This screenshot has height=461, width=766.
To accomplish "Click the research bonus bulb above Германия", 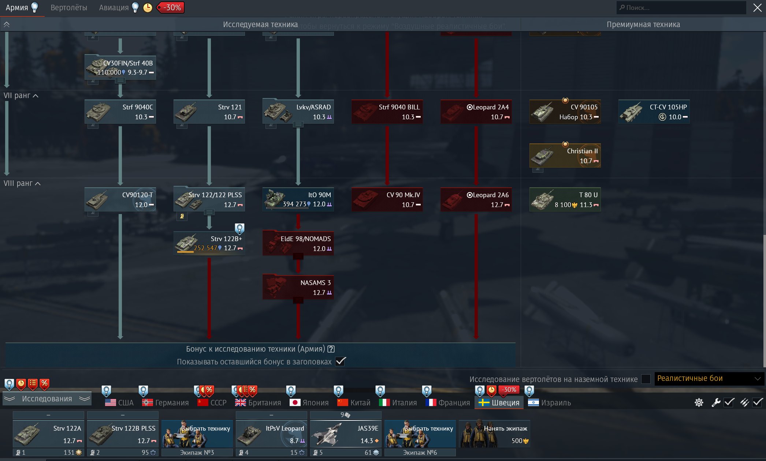I will [x=143, y=391].
